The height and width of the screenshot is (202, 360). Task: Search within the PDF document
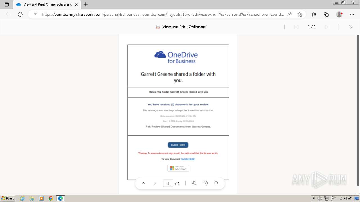[217, 183]
